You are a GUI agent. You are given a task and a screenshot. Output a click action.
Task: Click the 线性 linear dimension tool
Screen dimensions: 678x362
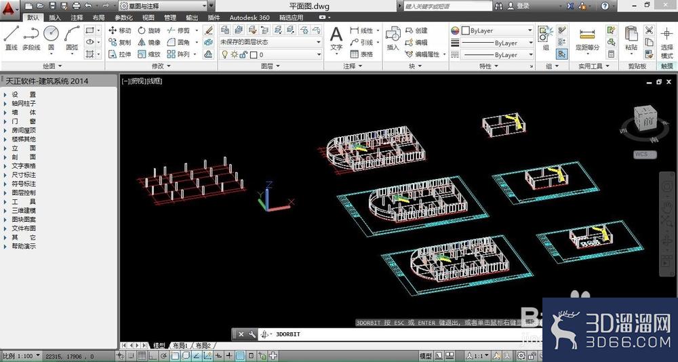coord(361,31)
